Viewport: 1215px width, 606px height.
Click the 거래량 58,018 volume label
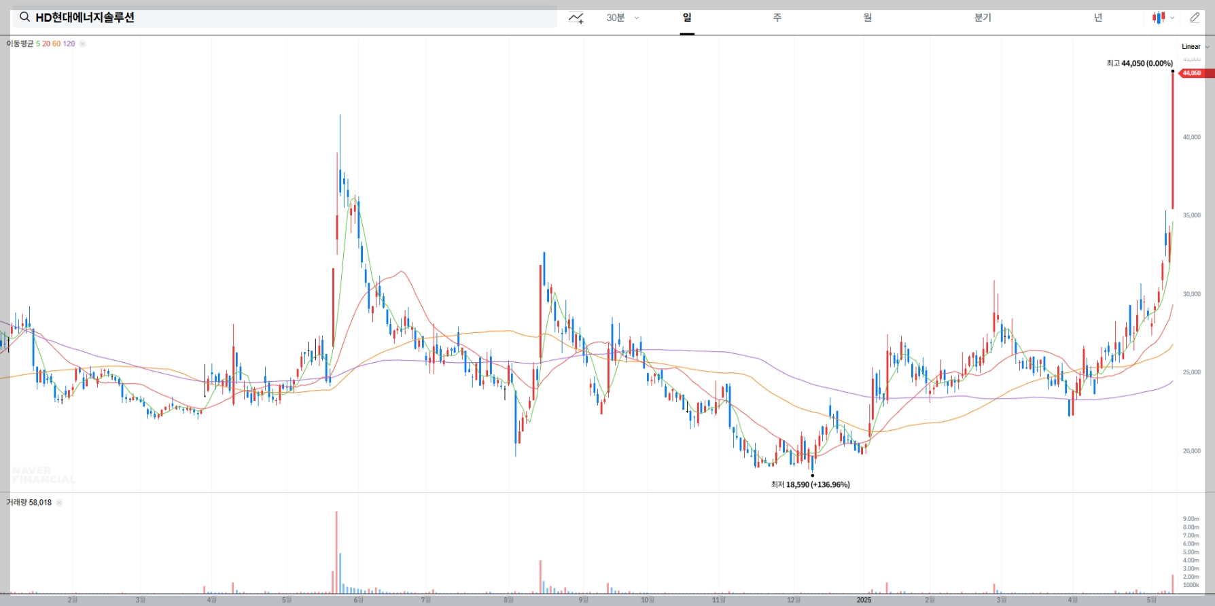pyautogui.click(x=29, y=503)
